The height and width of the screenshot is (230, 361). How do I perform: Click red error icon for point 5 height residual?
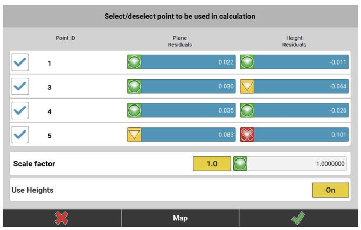pos(247,134)
